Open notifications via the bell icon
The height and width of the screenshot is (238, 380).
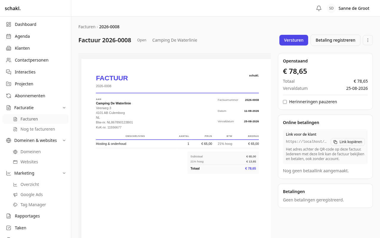click(319, 8)
